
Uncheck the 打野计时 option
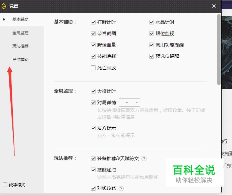(93, 22)
